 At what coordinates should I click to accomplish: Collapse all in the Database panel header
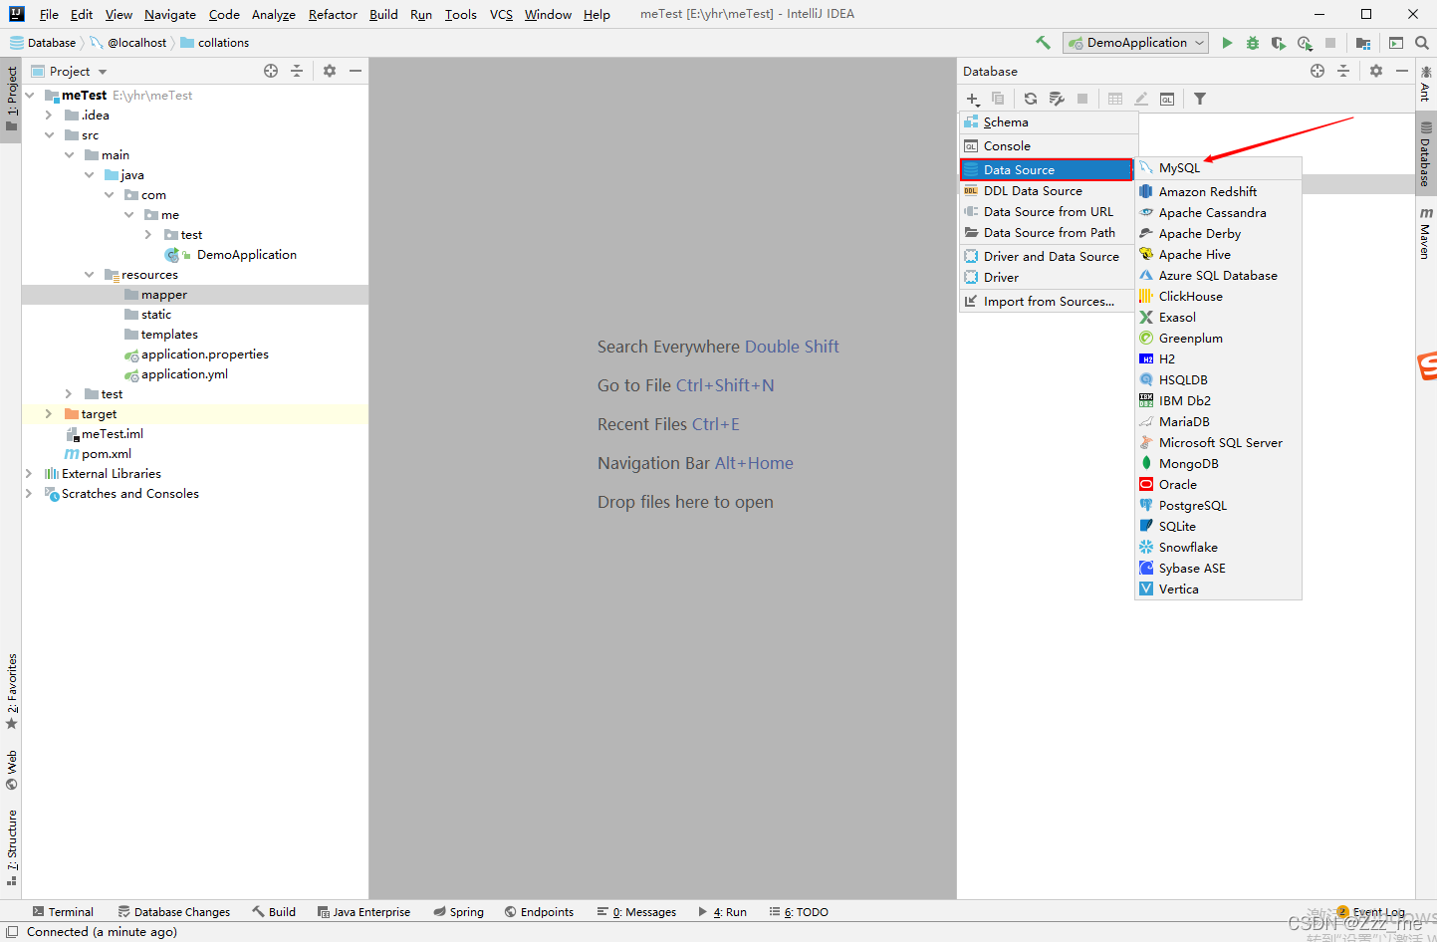(1343, 71)
